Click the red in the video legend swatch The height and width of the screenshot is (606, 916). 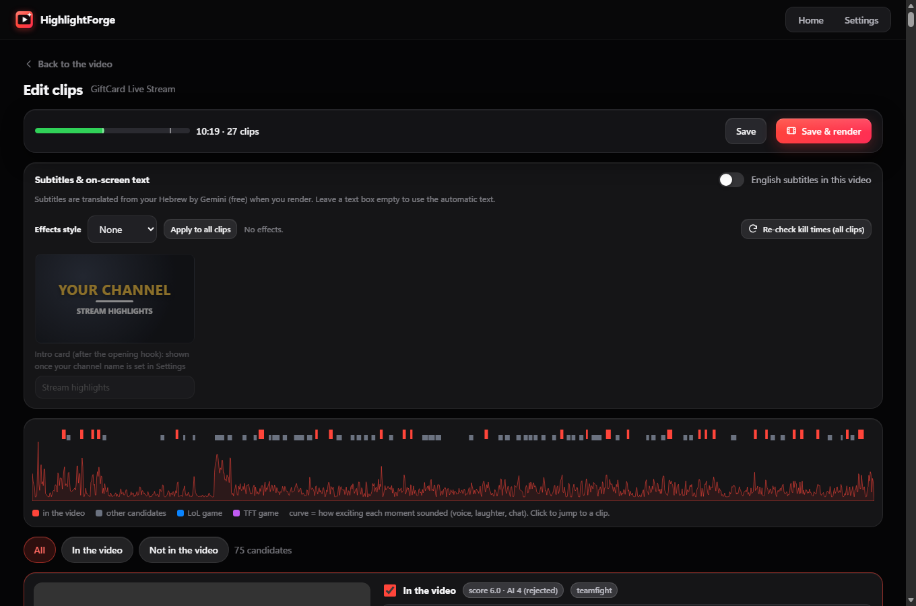[36, 513]
